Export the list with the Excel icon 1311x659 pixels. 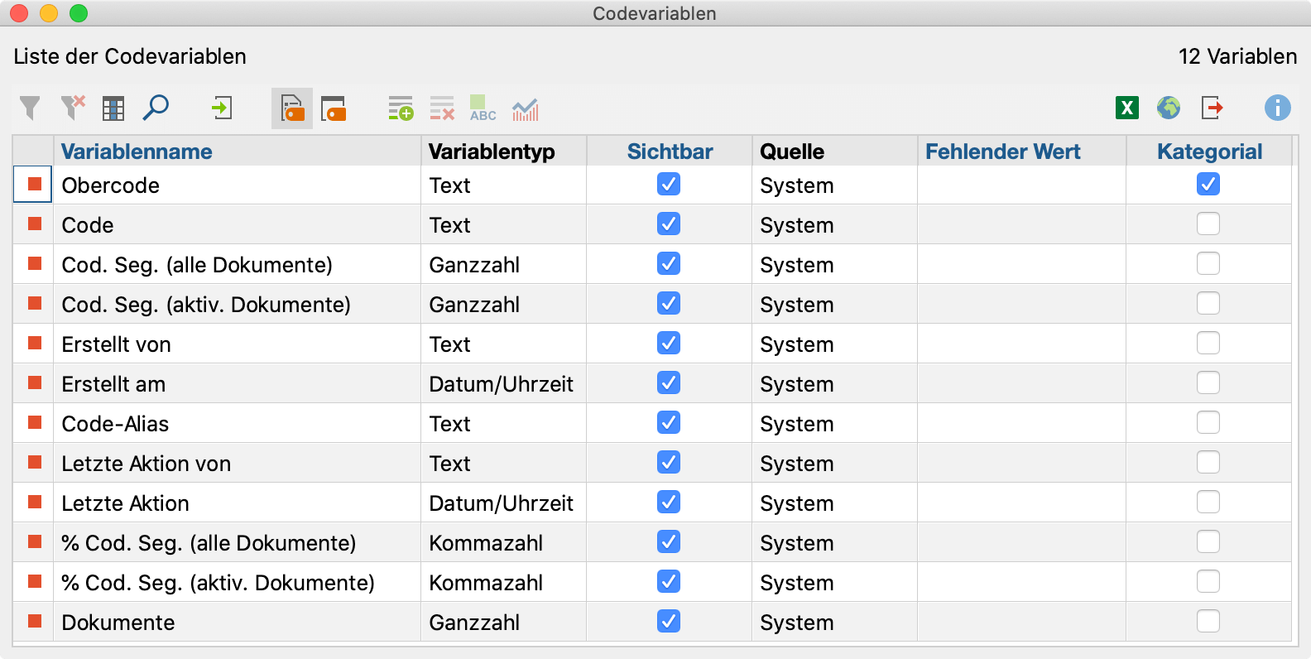pyautogui.click(x=1127, y=108)
